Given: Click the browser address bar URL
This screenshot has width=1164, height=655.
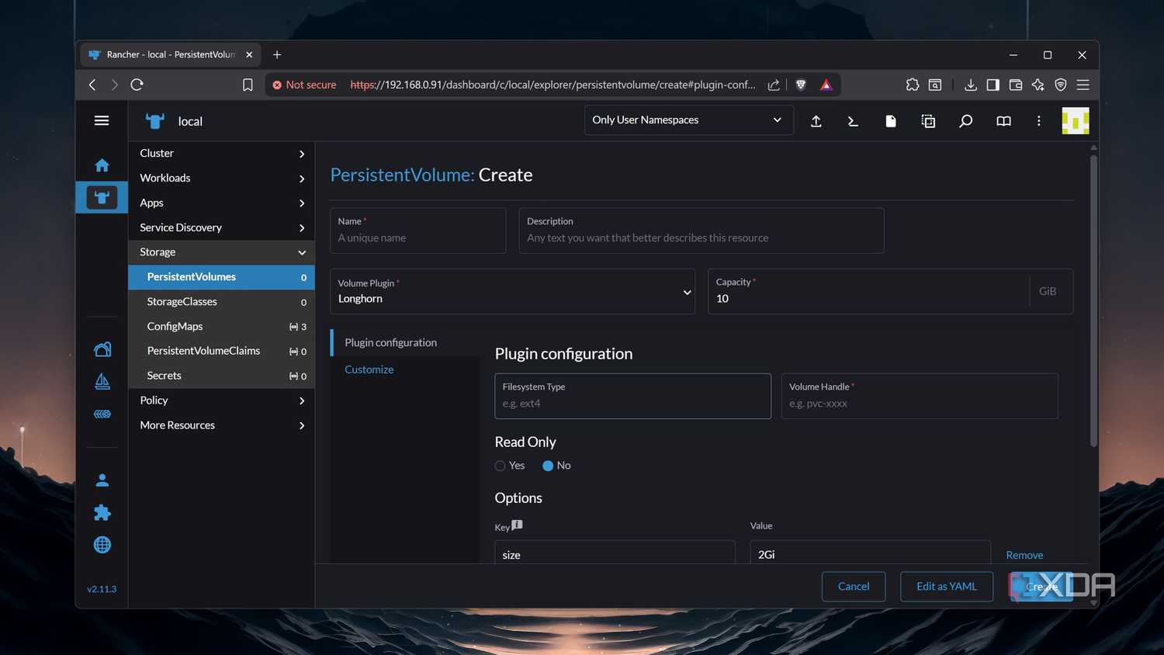Looking at the screenshot, I should pos(553,85).
